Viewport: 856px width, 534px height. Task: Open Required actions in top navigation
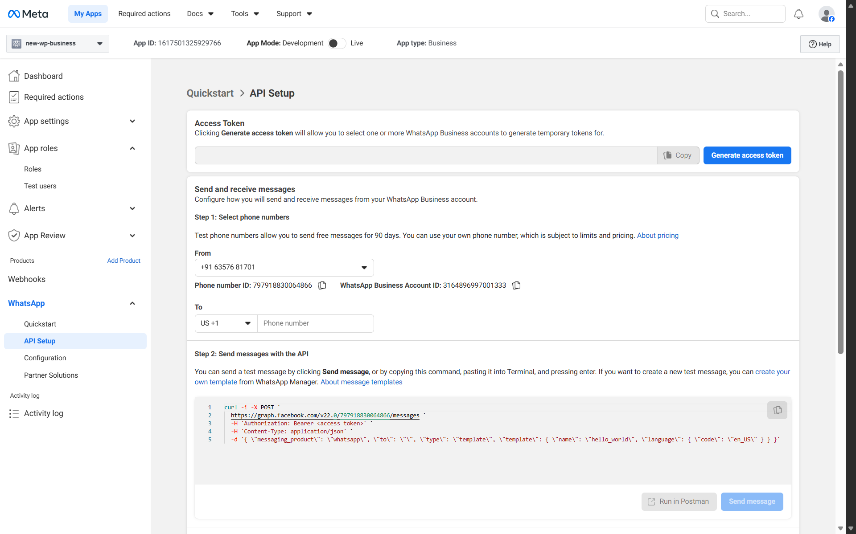(144, 14)
